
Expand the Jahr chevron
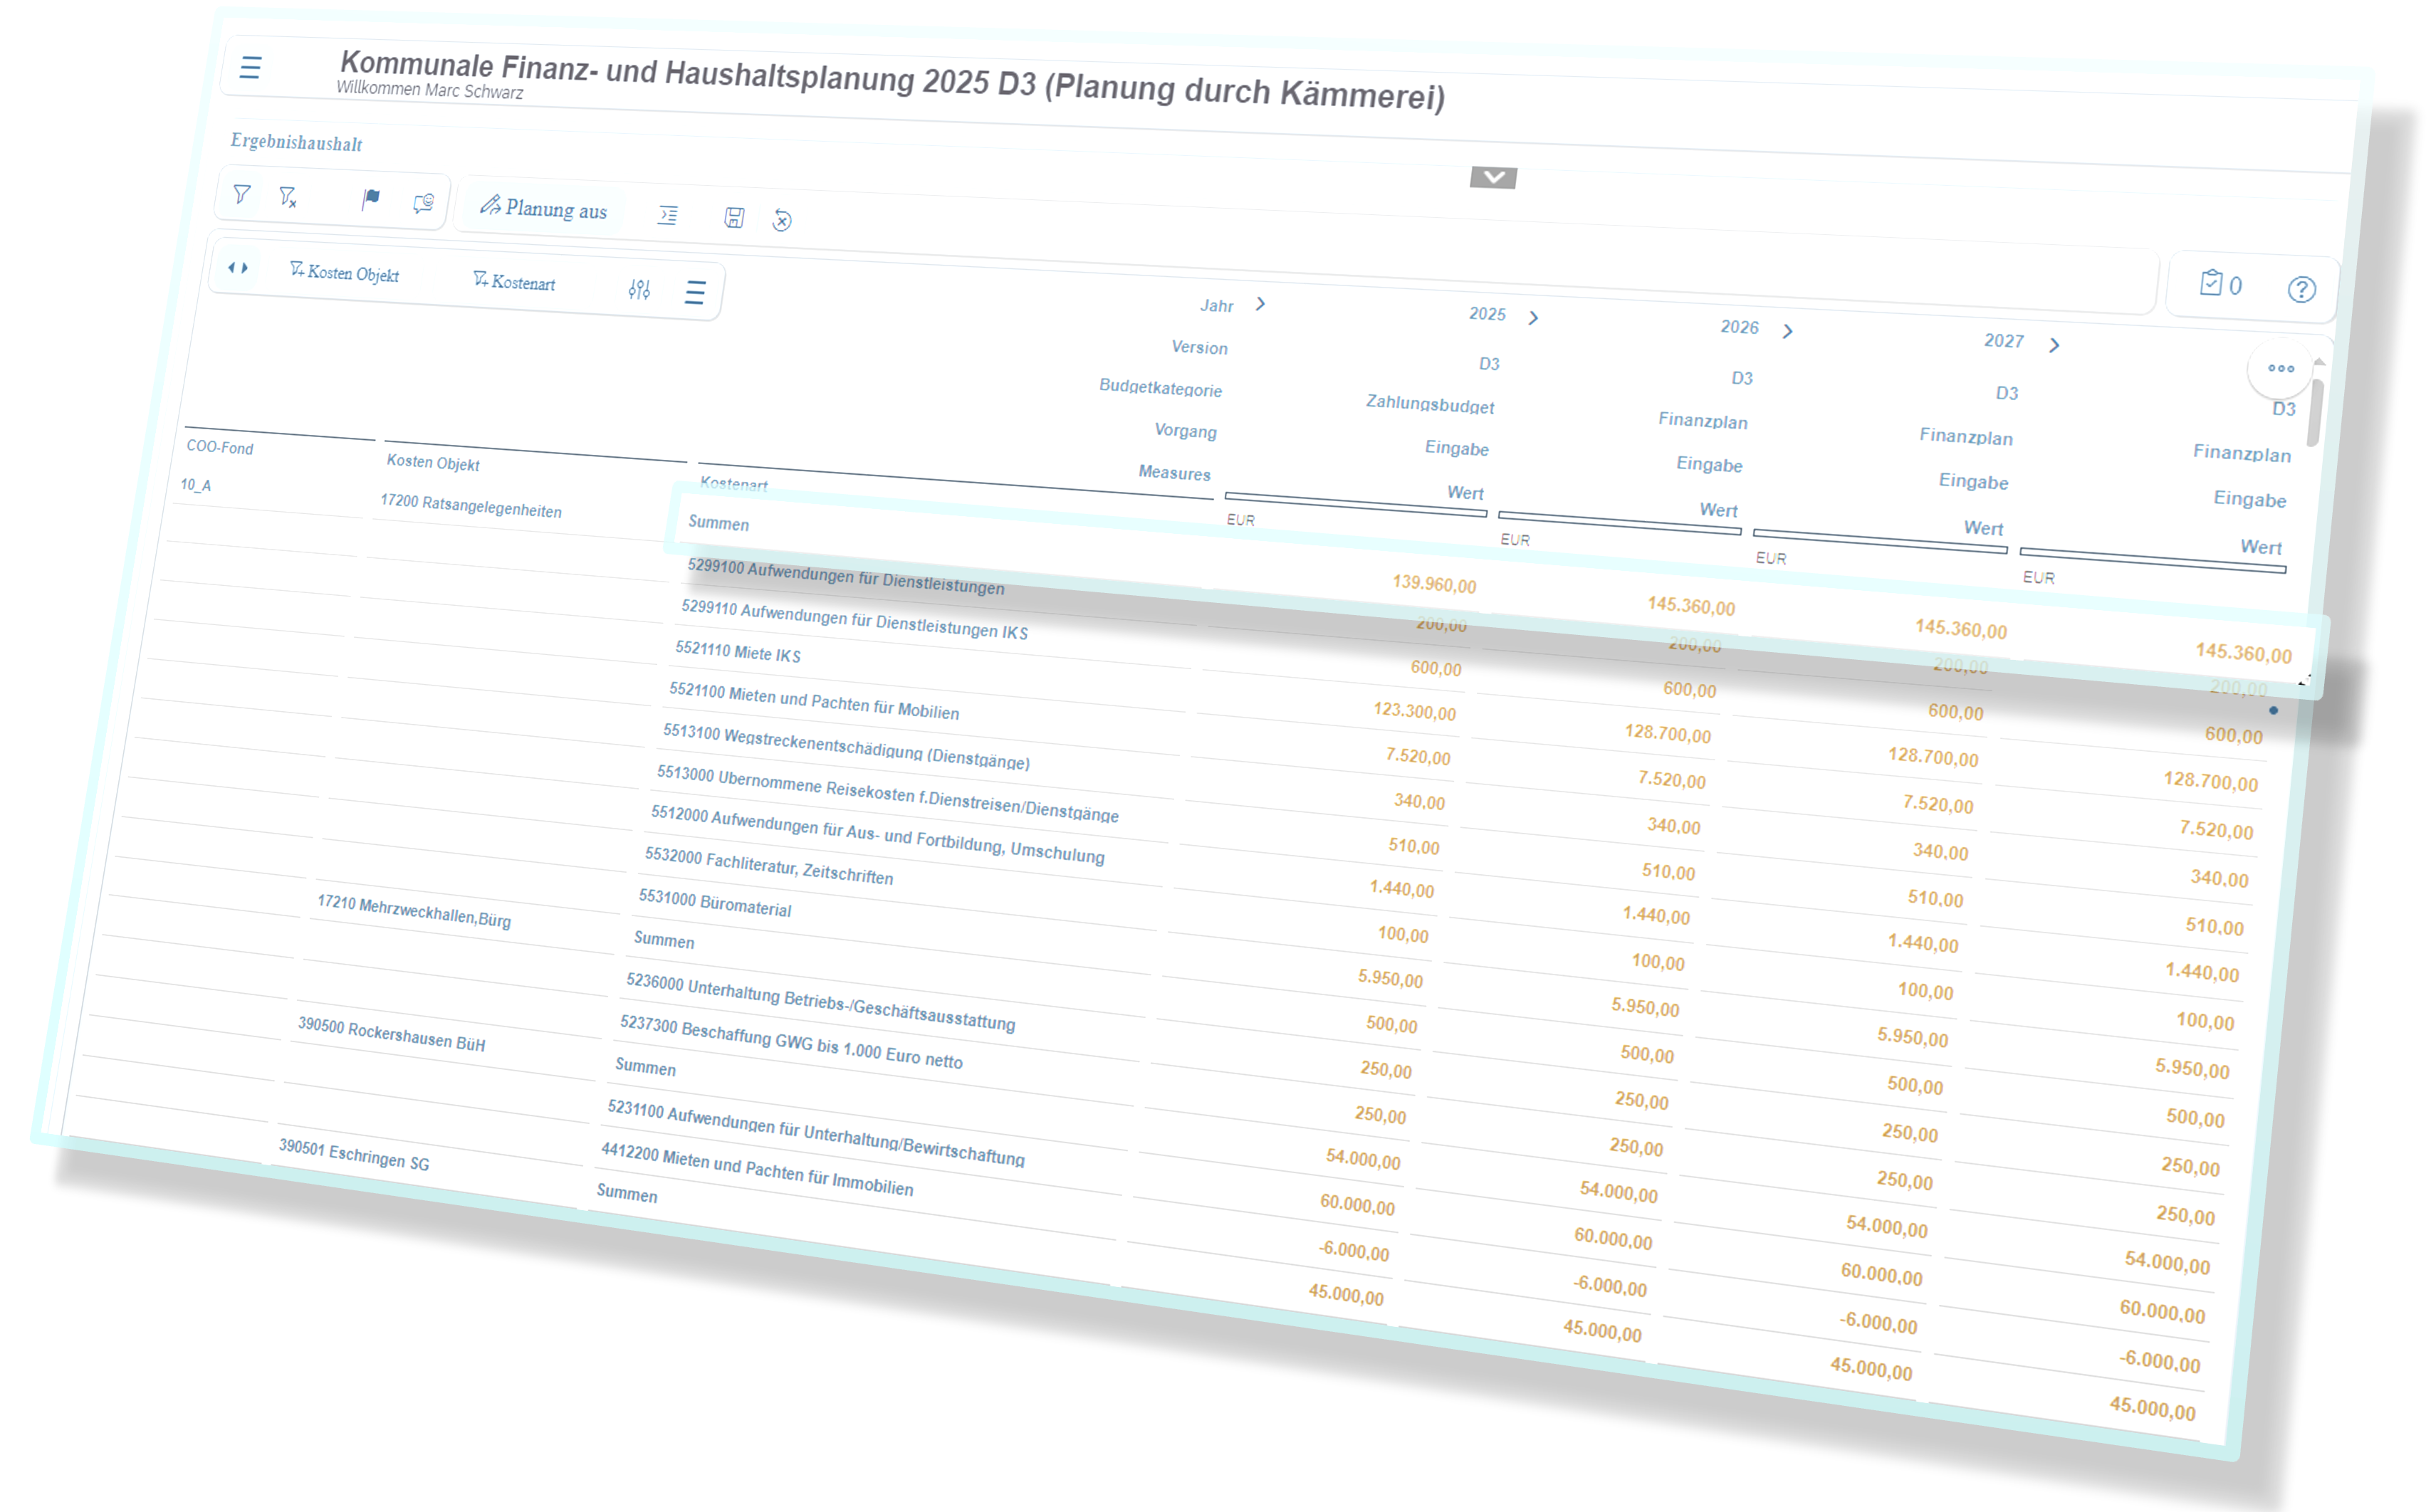(x=1261, y=304)
